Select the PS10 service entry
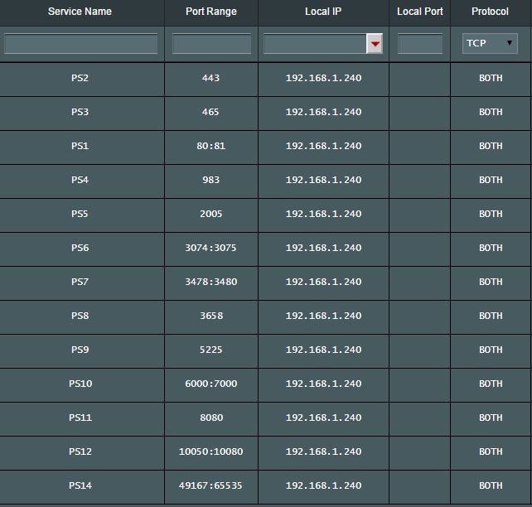The width and height of the screenshot is (532, 507). click(80, 384)
